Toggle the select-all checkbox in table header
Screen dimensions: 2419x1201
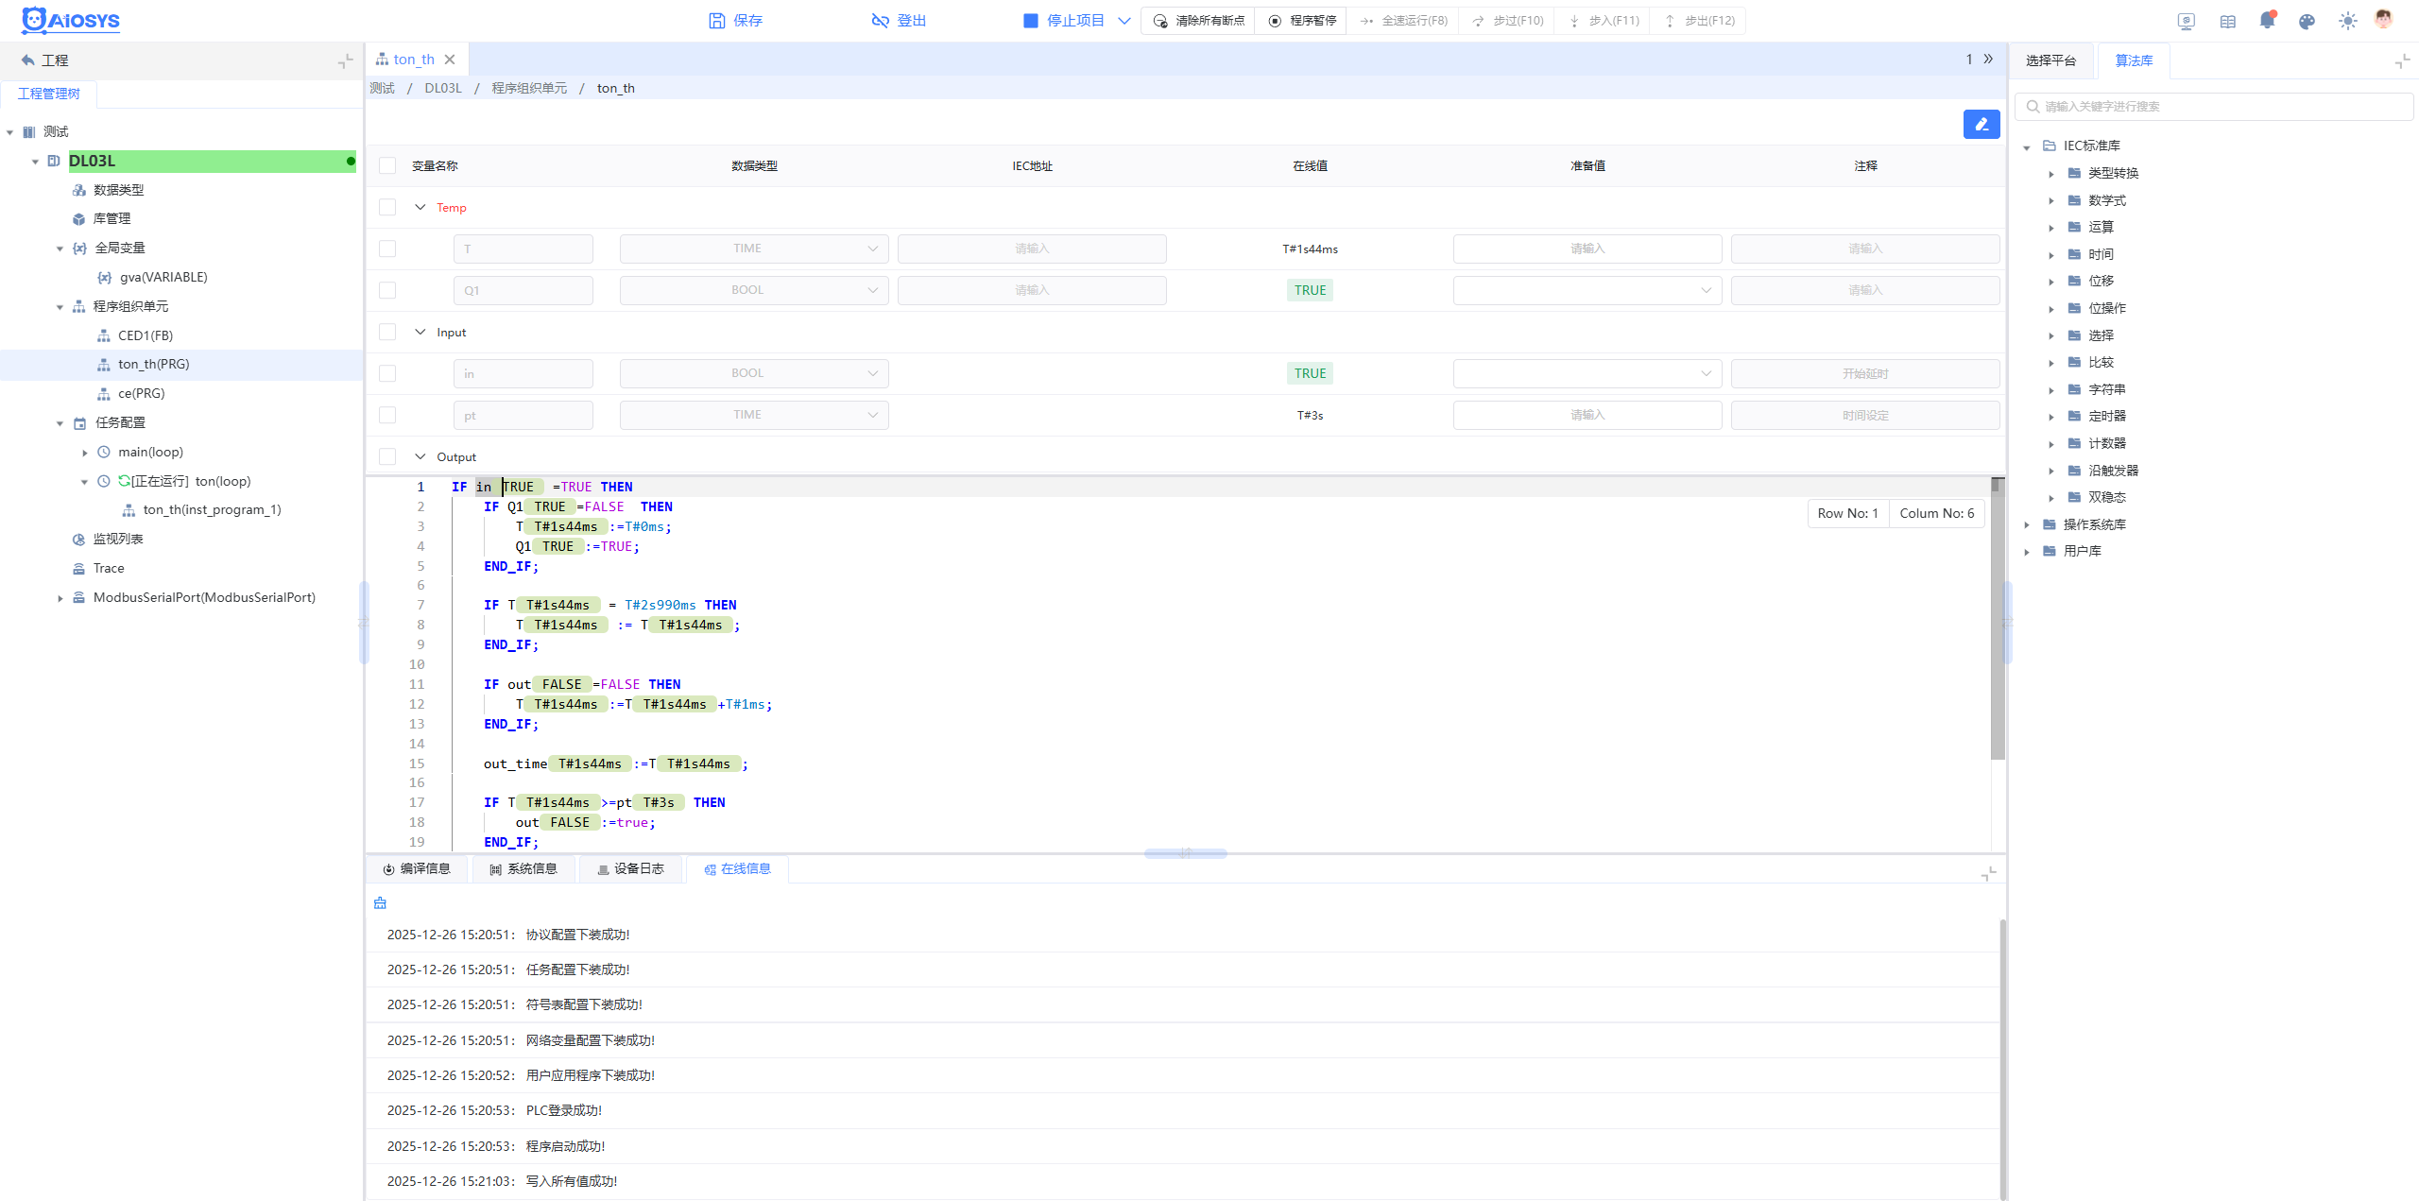[387, 165]
